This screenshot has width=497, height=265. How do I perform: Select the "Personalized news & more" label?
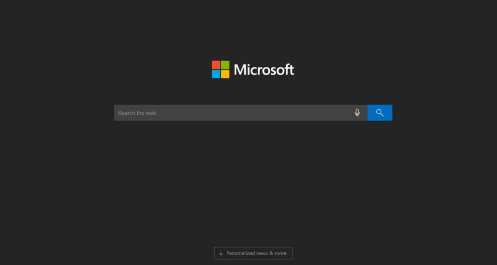(x=256, y=253)
